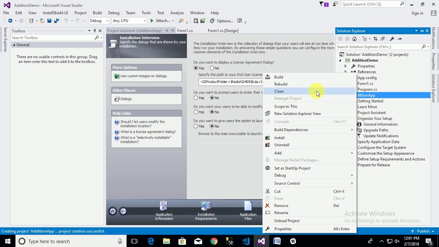Open Should I let users modify location help
The width and height of the screenshot is (439, 247).
(142, 124)
